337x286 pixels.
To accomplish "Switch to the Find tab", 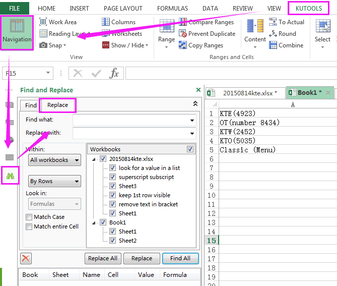I will pyautogui.click(x=31, y=105).
